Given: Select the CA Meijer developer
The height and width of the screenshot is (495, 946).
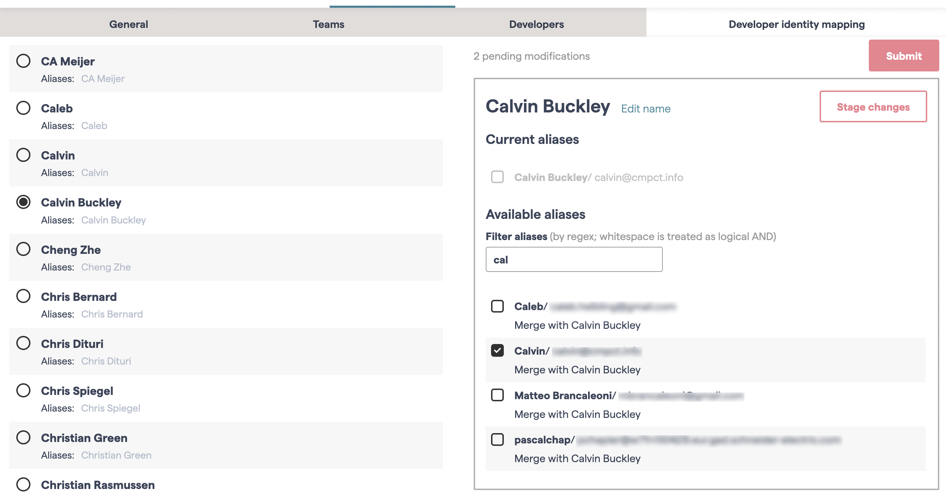Looking at the screenshot, I should coord(23,61).
